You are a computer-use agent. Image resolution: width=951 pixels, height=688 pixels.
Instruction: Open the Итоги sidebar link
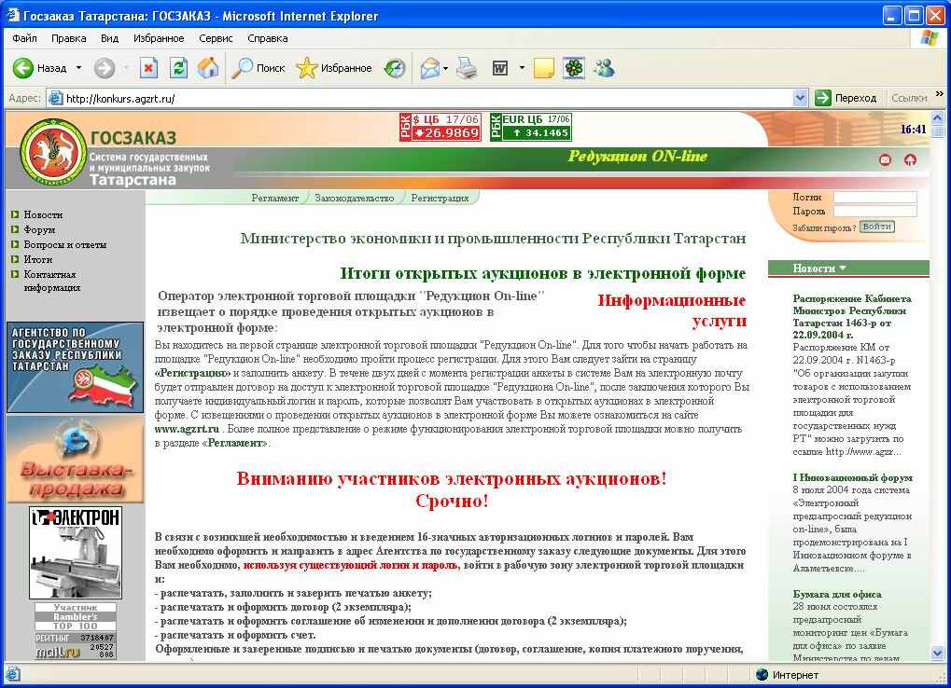37,259
